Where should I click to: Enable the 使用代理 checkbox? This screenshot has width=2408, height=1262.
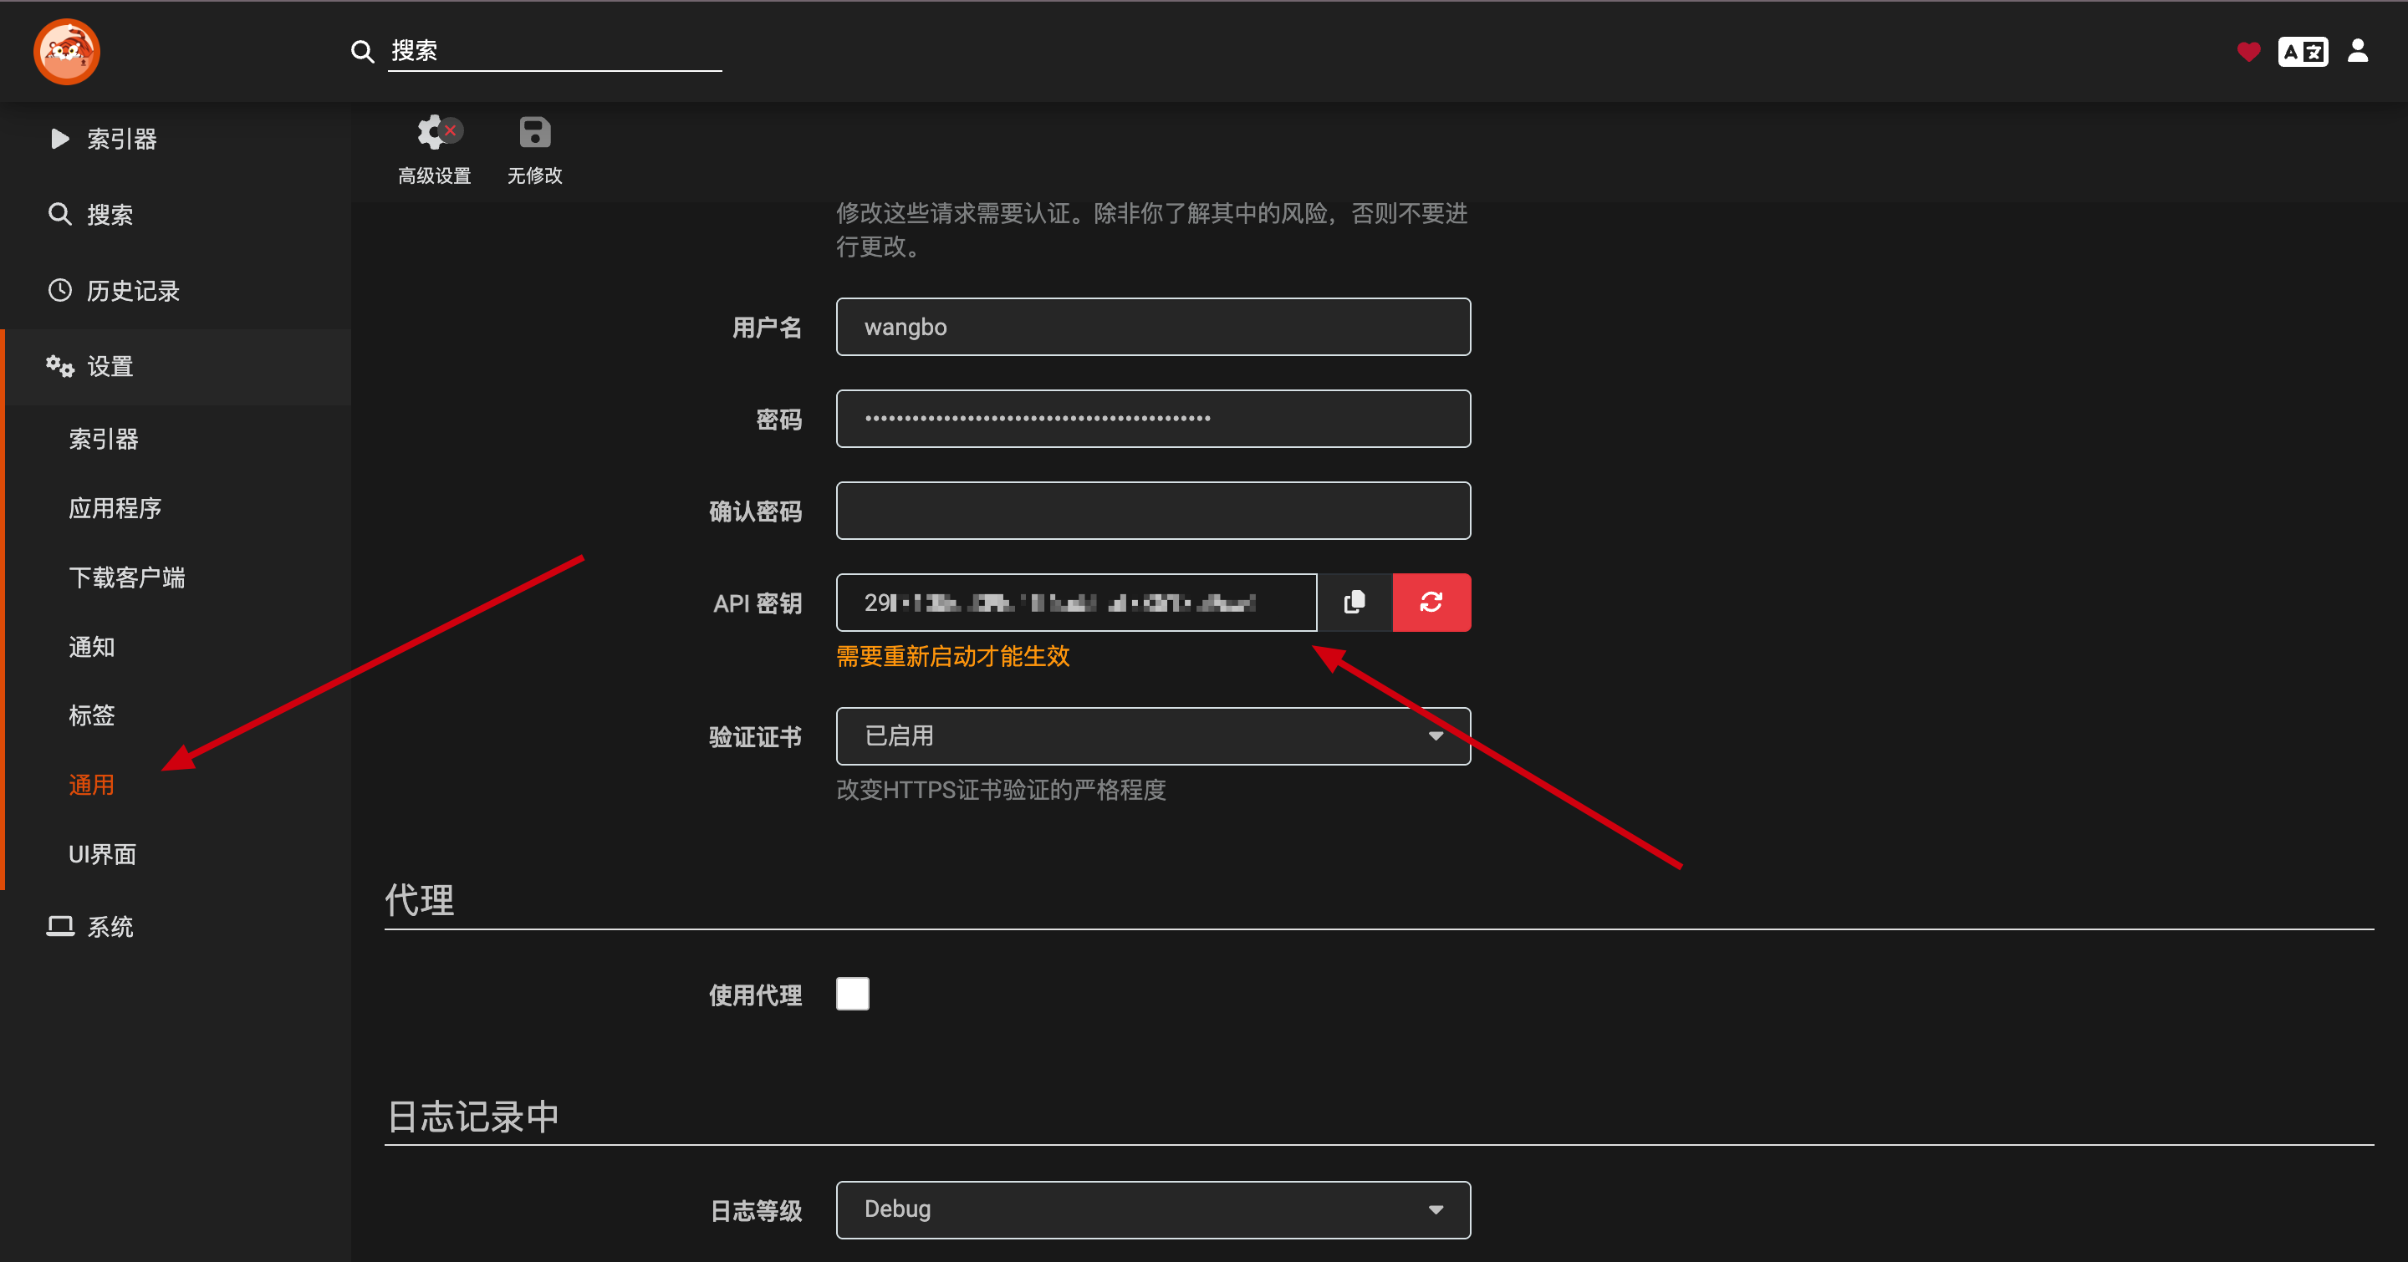[852, 994]
